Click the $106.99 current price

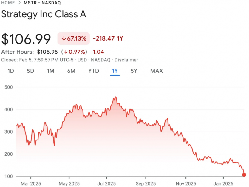coord(26,39)
